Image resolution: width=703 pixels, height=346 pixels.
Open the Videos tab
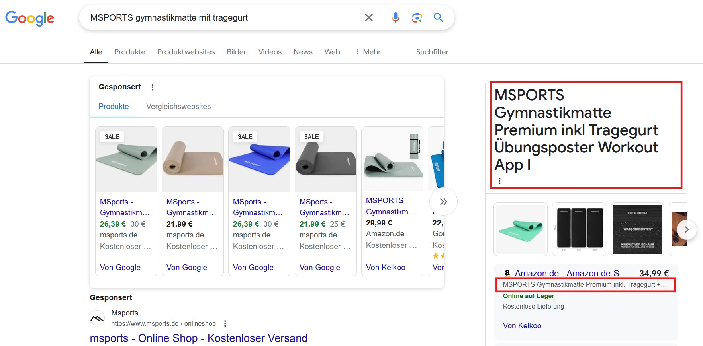270,52
